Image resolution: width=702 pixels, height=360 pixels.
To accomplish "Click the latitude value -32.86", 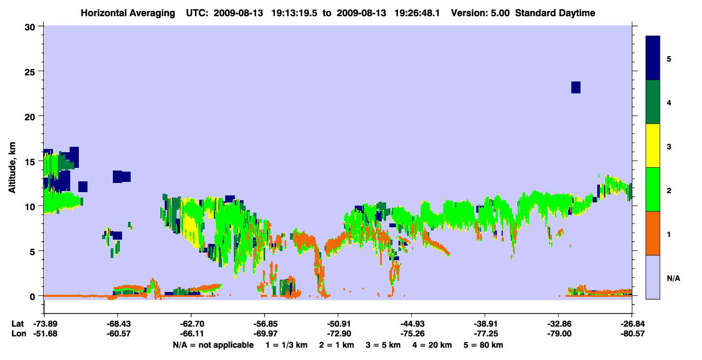I will (x=558, y=324).
